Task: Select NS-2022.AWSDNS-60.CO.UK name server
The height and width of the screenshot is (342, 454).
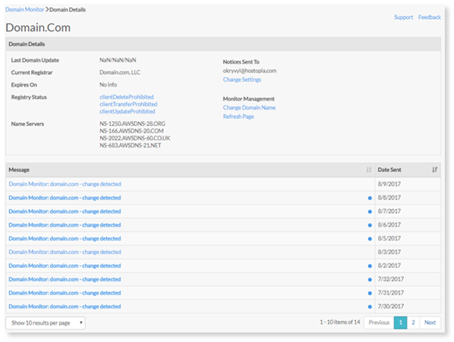Action: pyautogui.click(x=135, y=138)
